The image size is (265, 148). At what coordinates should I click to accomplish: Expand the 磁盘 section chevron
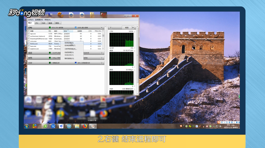point(101,53)
